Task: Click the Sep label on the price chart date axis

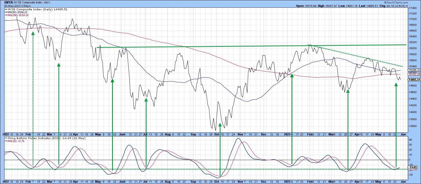Action: coord(193,134)
